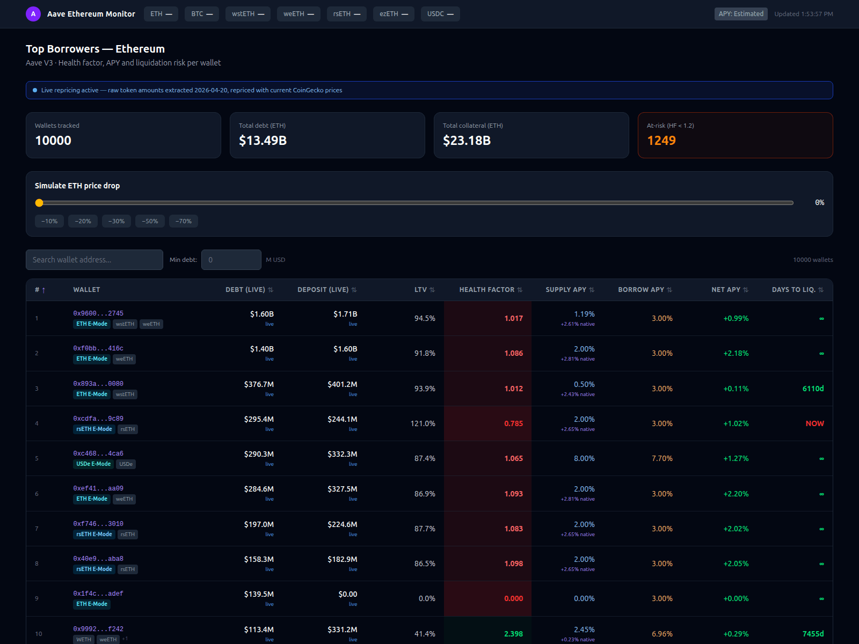Click the USDe E-Mode badge

[x=93, y=464]
